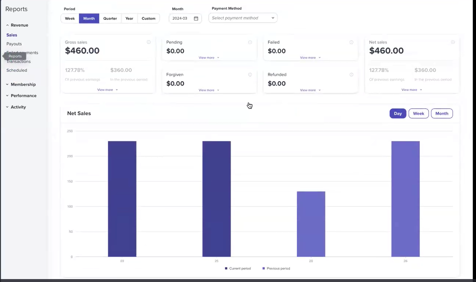476x282 pixels.
Task: Click the info icon on Forgiven card
Action: click(x=250, y=75)
